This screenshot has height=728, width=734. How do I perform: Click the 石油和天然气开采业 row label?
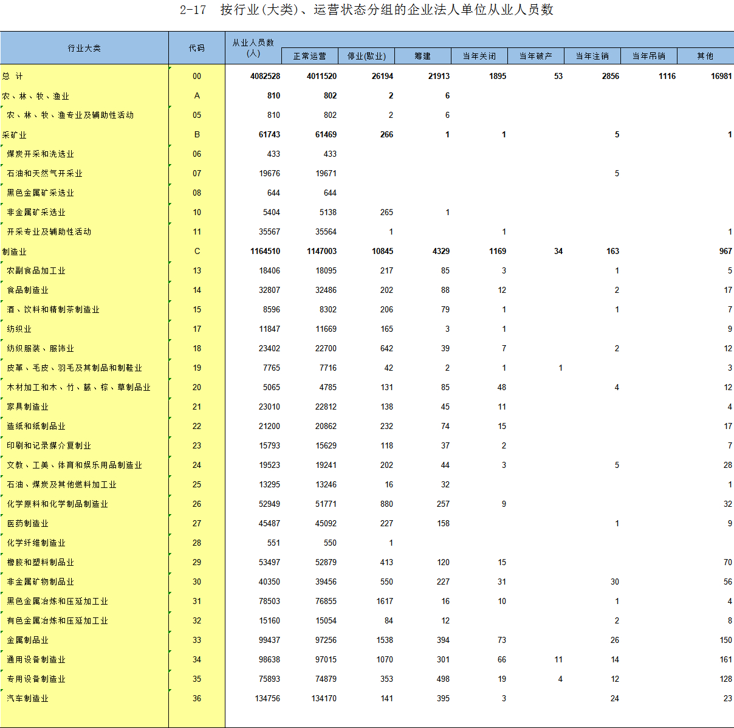pyautogui.click(x=44, y=173)
